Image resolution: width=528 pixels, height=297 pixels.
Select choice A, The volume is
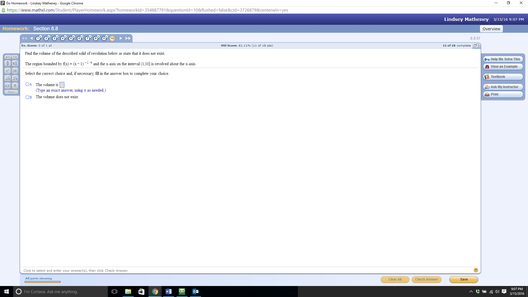coord(27,84)
